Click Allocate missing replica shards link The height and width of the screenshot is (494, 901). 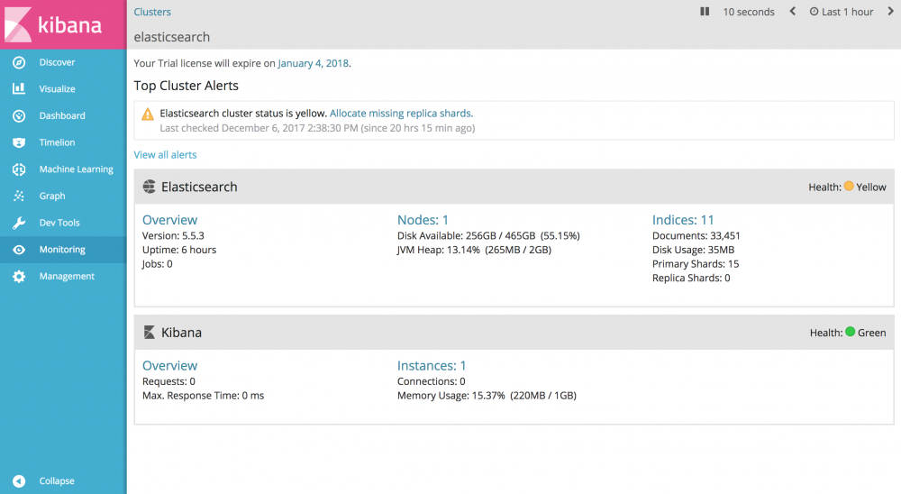tap(401, 114)
